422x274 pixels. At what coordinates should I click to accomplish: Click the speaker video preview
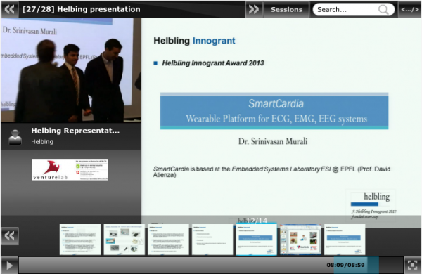pyautogui.click(x=71, y=70)
